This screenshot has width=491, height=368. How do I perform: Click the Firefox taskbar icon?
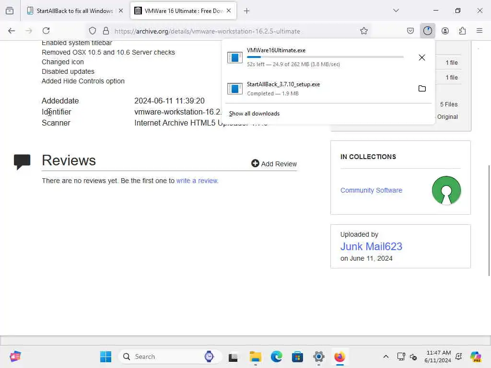tap(340, 356)
